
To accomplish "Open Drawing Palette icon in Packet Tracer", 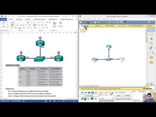I will pyautogui.click(x=122, y=22).
